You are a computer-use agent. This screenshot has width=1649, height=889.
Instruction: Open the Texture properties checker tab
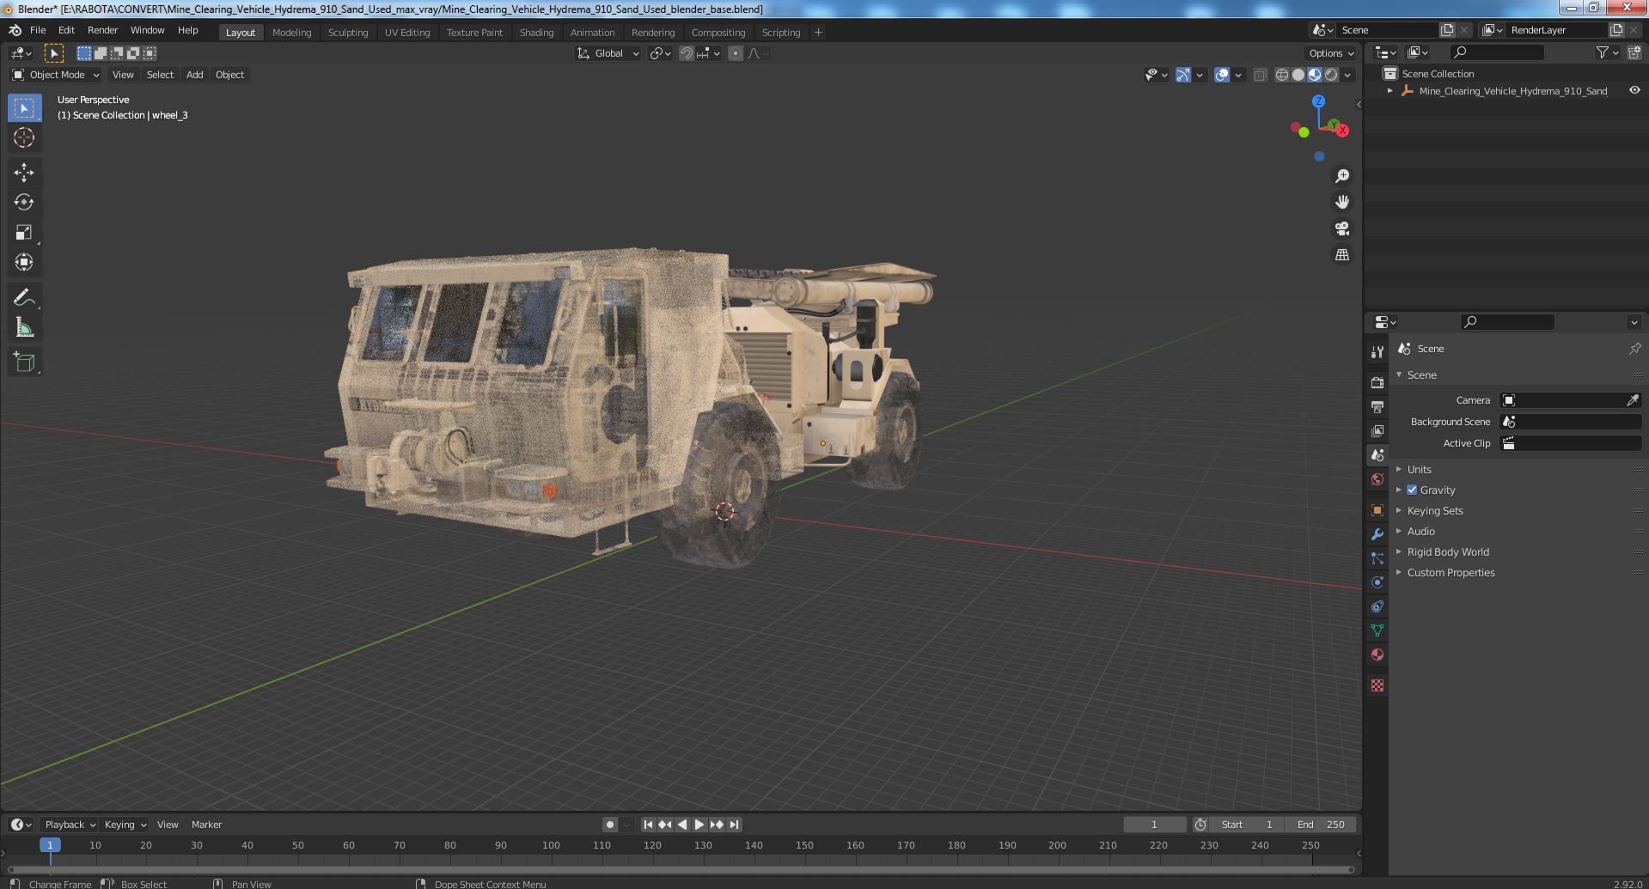pyautogui.click(x=1377, y=685)
